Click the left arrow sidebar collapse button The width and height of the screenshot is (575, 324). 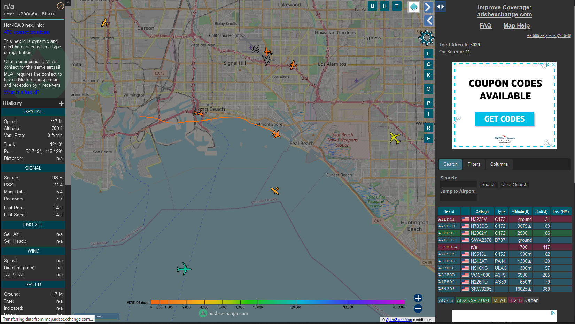(428, 21)
